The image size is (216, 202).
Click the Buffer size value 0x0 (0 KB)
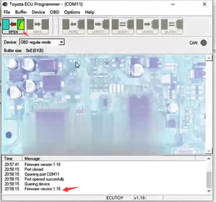[x=35, y=50]
